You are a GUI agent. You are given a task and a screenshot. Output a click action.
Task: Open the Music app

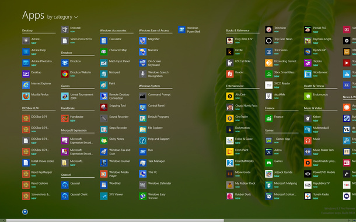312,141
